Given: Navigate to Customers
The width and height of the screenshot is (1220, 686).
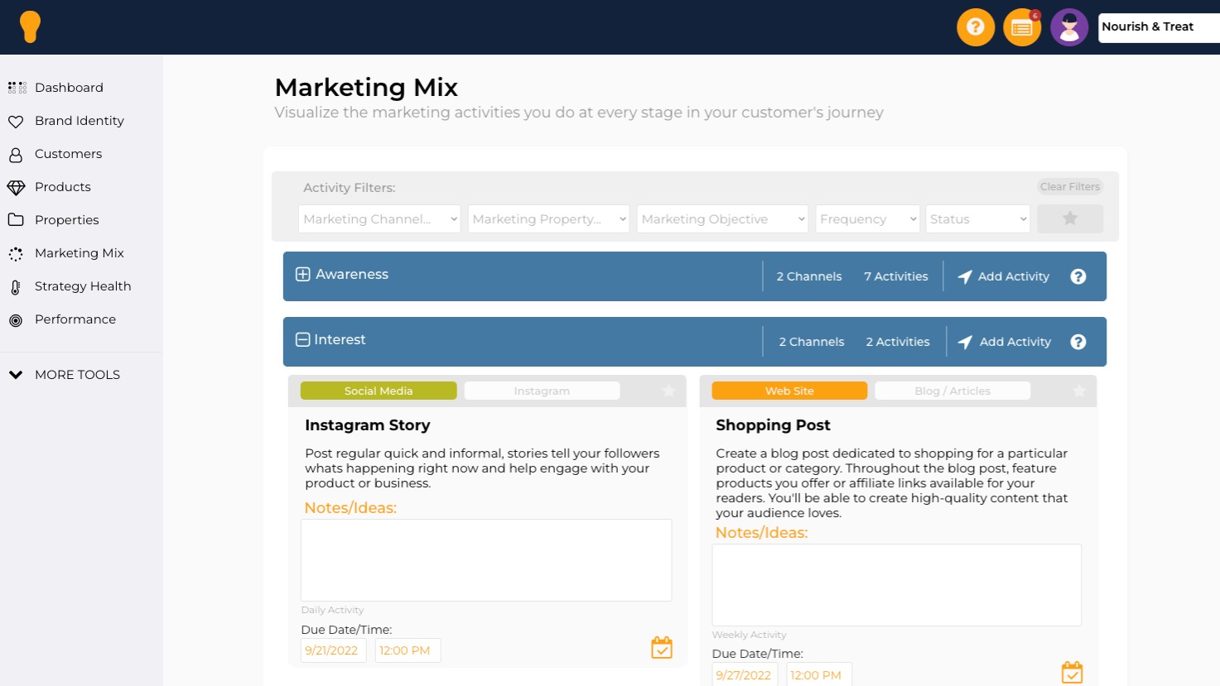Looking at the screenshot, I should point(69,154).
